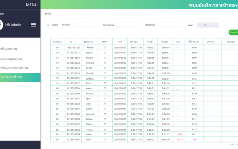This screenshot has height=149, width=238.
Task: Open the hamburger menu beside HR Admin
Action: pos(34,25)
